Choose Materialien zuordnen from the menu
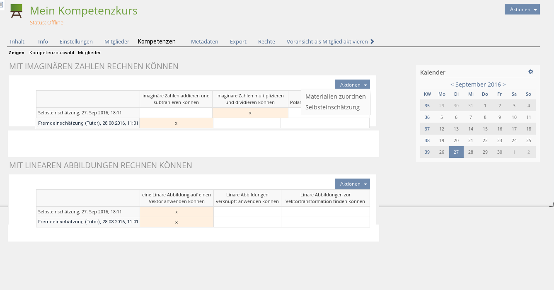 point(335,97)
